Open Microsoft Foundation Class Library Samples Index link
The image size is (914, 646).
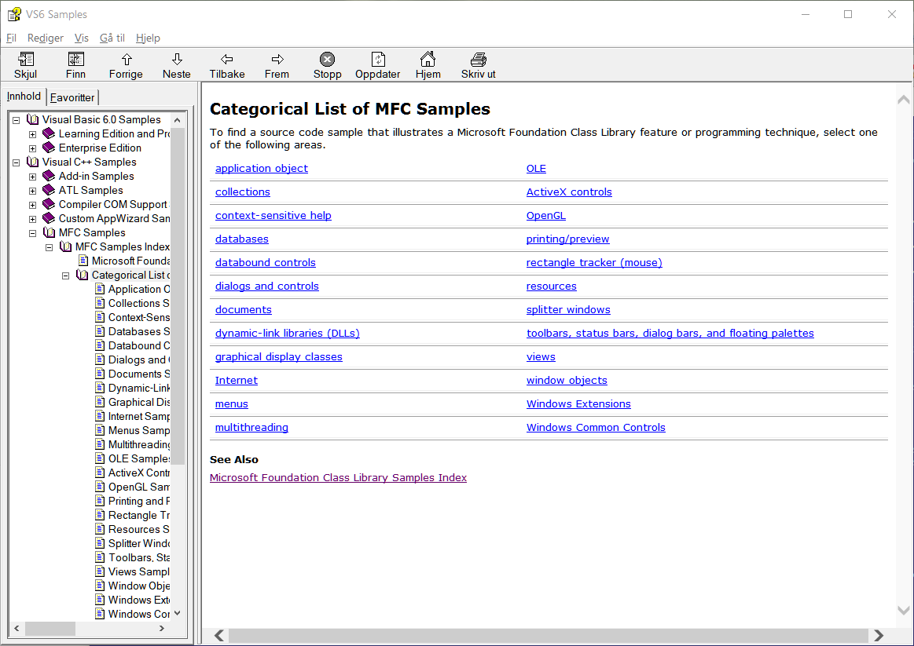pyautogui.click(x=338, y=477)
